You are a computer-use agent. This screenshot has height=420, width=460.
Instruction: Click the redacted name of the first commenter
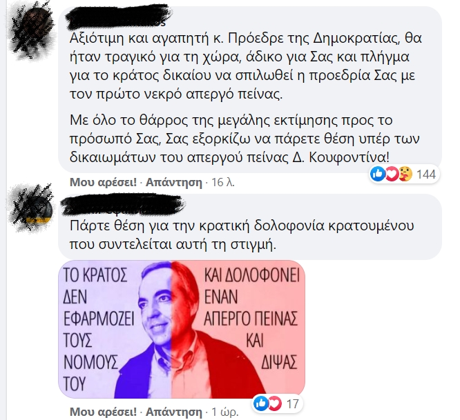coord(117,18)
